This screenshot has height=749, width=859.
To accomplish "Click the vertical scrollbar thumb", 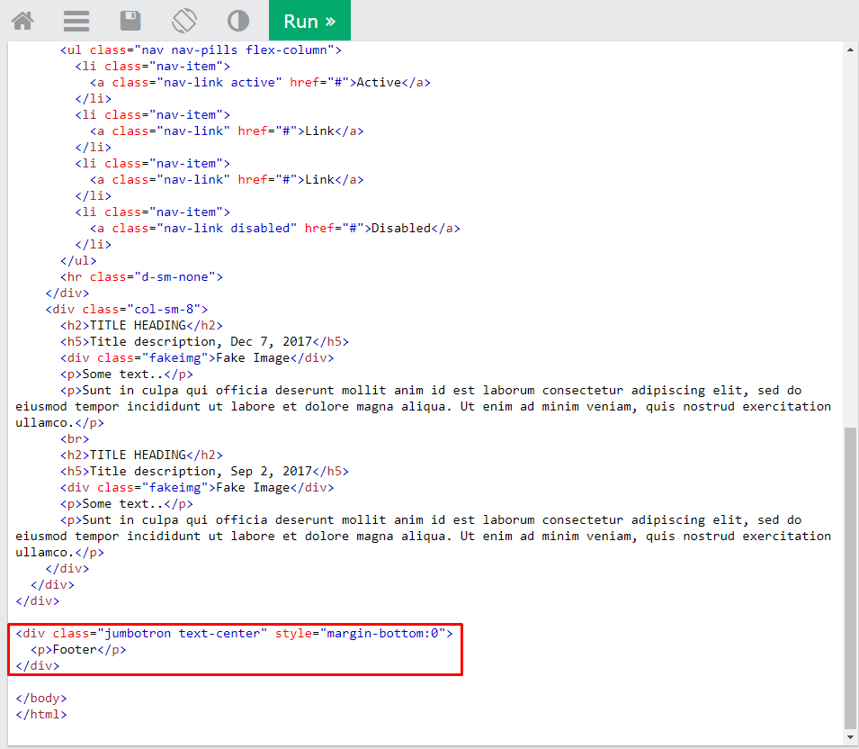I will click(x=850, y=579).
